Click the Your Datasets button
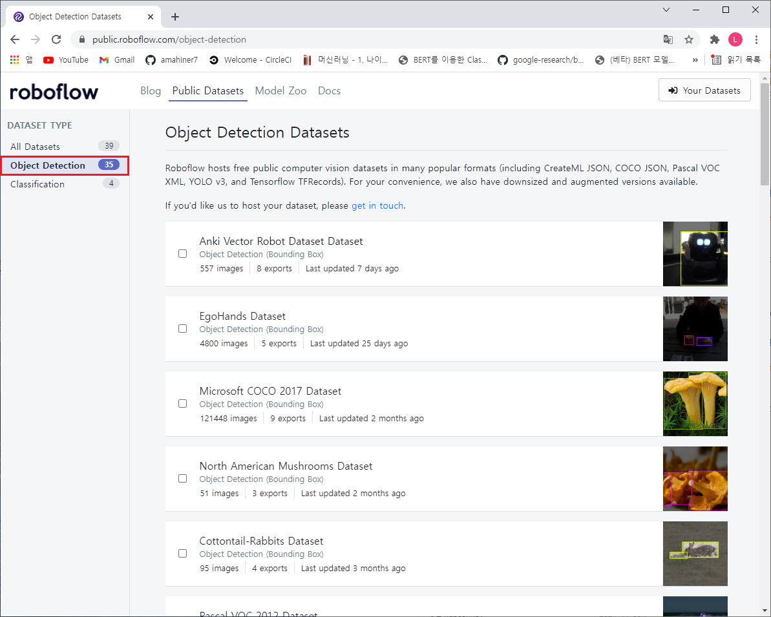 (704, 90)
